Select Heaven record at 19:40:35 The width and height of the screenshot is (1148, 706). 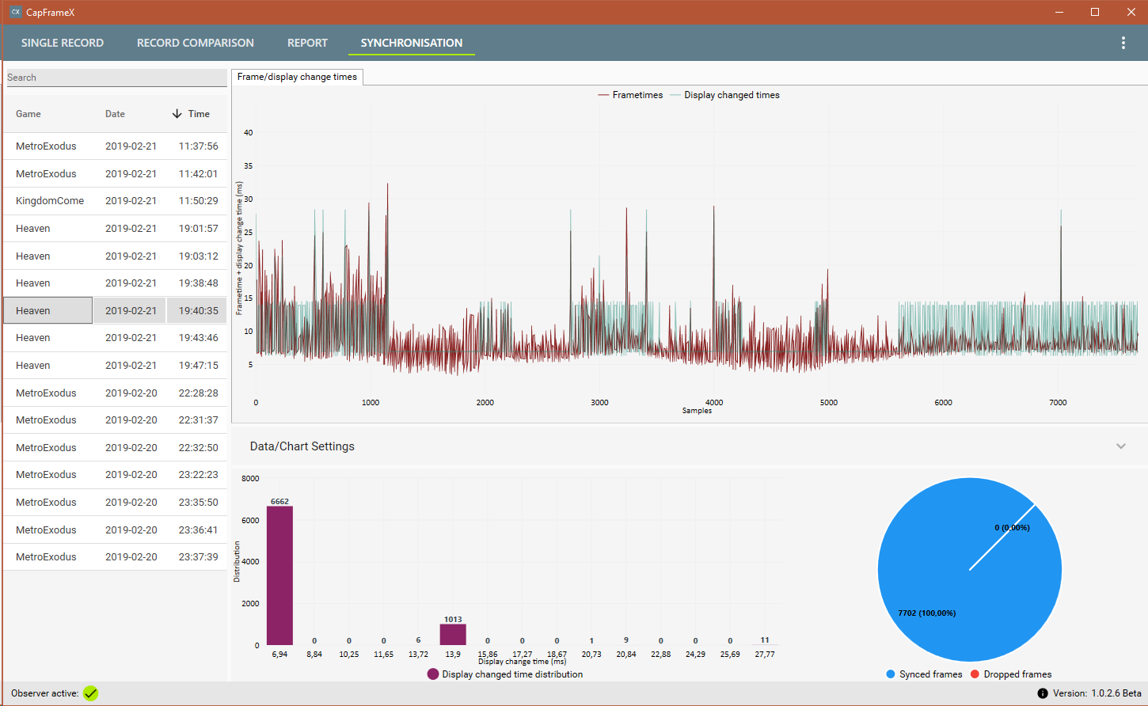point(116,310)
